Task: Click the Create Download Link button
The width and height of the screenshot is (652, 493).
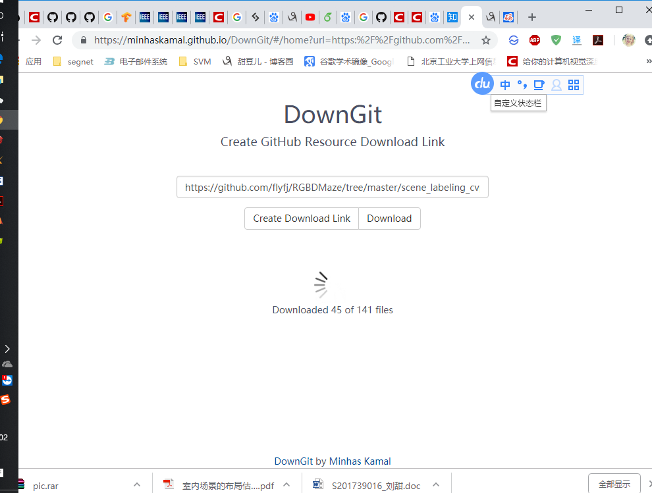Action: pos(302,219)
